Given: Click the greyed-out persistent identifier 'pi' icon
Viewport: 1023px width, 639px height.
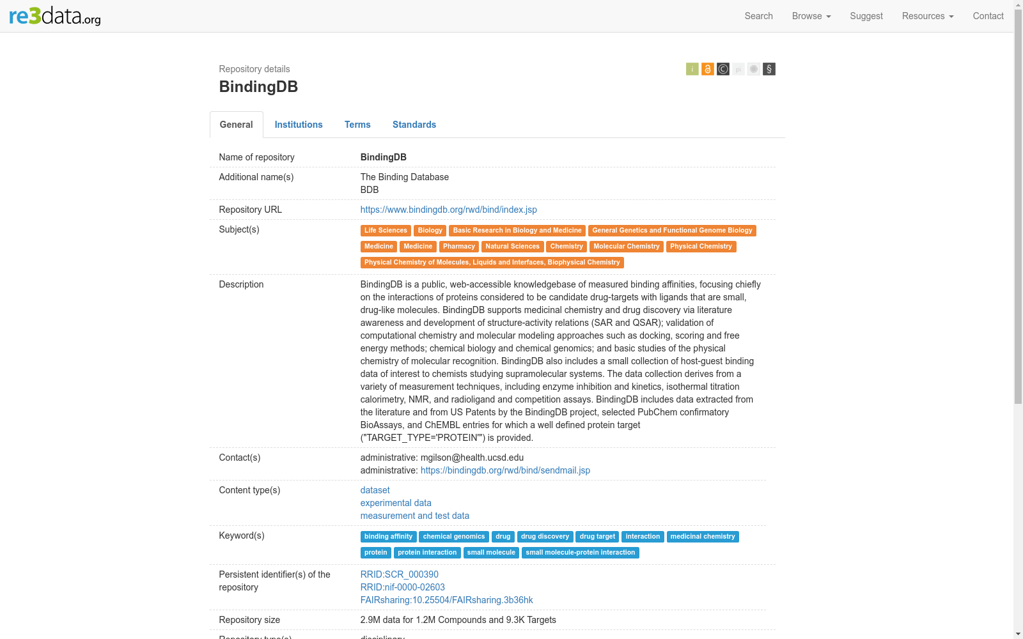Looking at the screenshot, I should (738, 69).
